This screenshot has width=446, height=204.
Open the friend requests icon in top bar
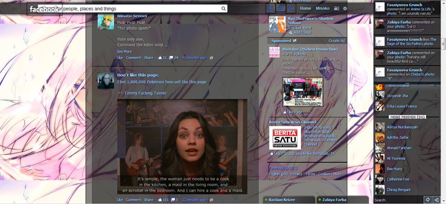(270, 8)
